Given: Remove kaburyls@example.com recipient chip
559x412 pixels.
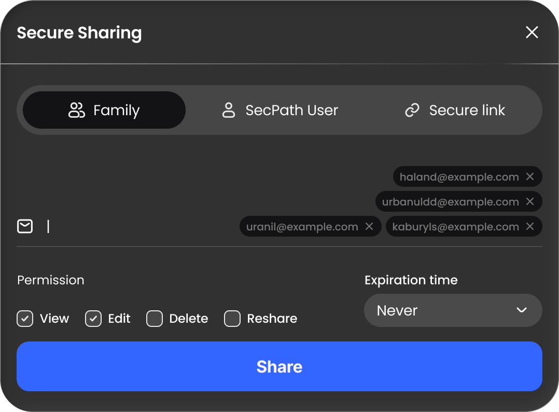Looking at the screenshot, I should 530,227.
